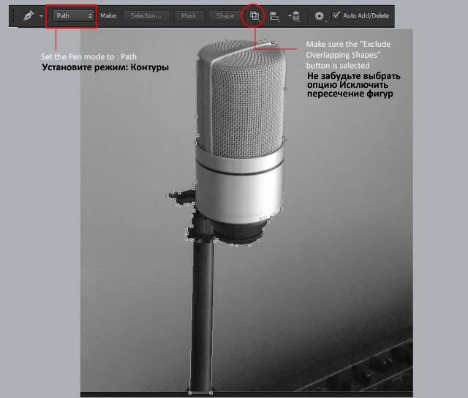Open the Path mode dropdown
Viewport: 468px width, 398px height.
(x=73, y=15)
